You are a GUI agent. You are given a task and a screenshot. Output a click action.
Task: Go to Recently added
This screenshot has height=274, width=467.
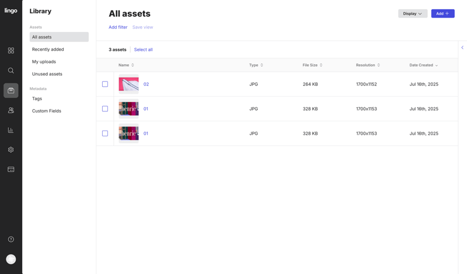48,50
